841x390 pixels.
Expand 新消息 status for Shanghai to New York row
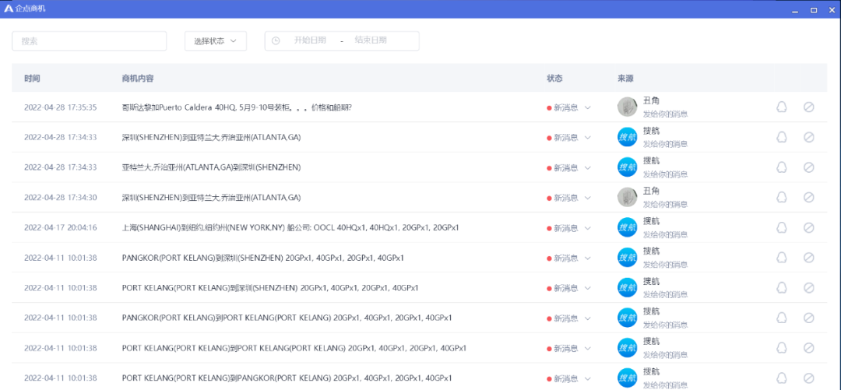[x=587, y=227]
